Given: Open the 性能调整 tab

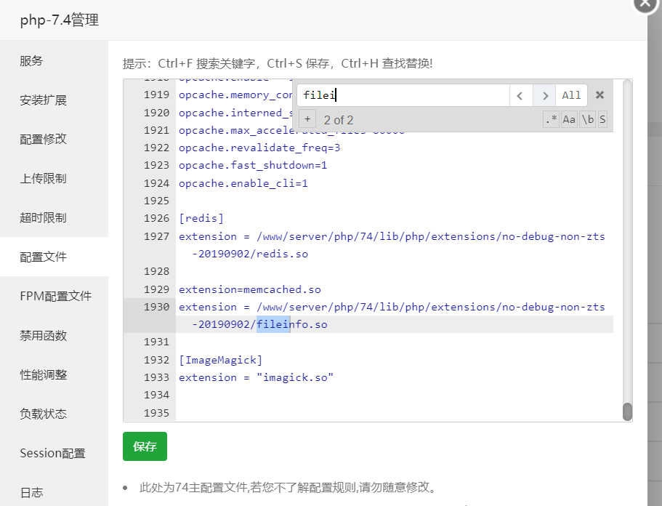Looking at the screenshot, I should (54, 374).
